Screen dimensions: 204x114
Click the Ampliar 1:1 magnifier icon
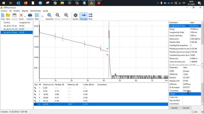pyautogui.click(x=66, y=16)
